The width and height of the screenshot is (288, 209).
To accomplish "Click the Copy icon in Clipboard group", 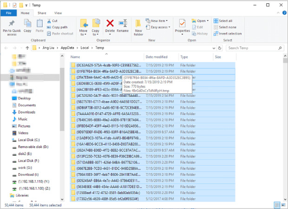I will pos(27,24).
